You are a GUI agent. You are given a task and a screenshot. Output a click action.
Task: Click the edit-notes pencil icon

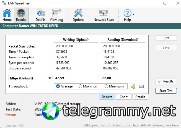[133, 86]
